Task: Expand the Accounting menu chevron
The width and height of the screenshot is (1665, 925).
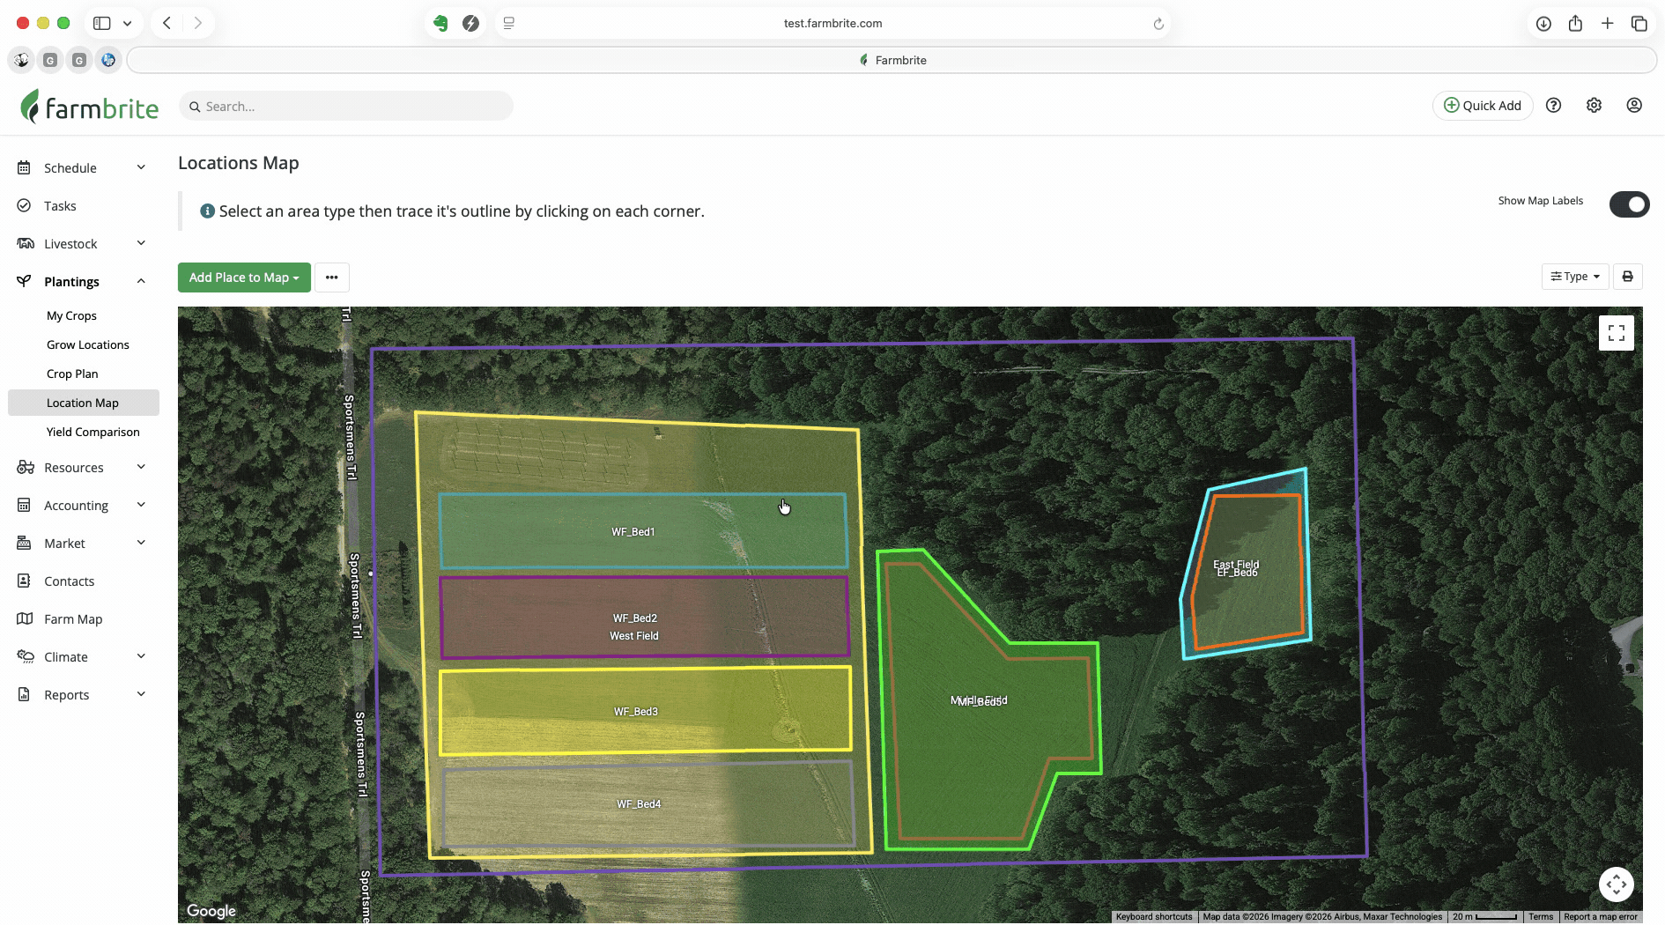Action: 141,505
